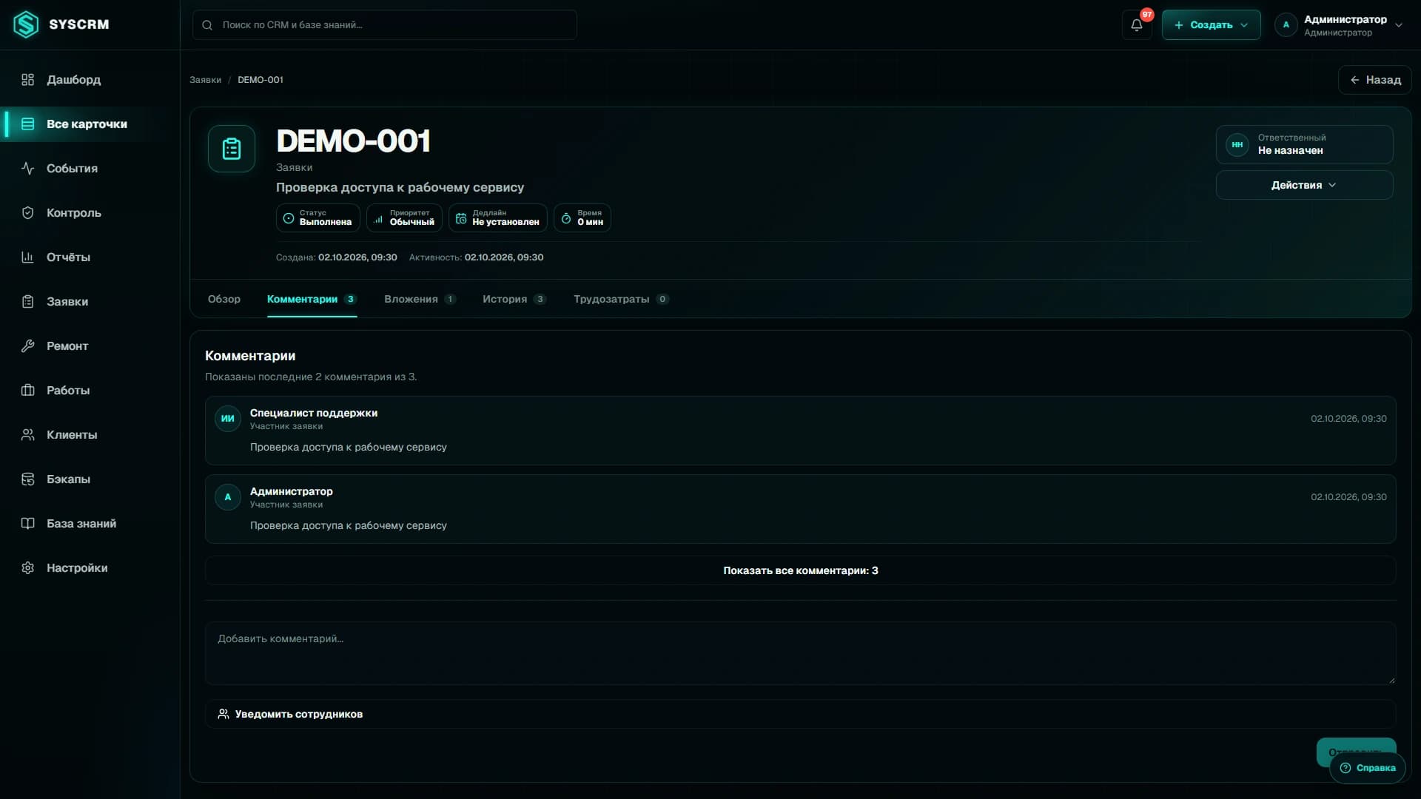Select Все карточки in sidebar

[x=90, y=124]
